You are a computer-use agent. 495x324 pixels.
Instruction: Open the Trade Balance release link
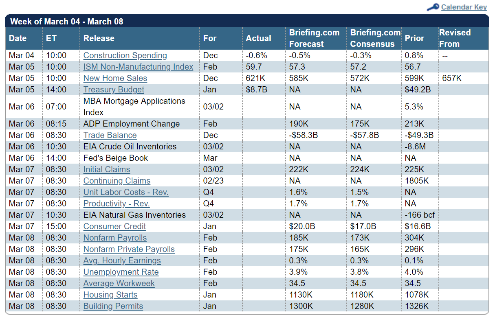(x=110, y=135)
